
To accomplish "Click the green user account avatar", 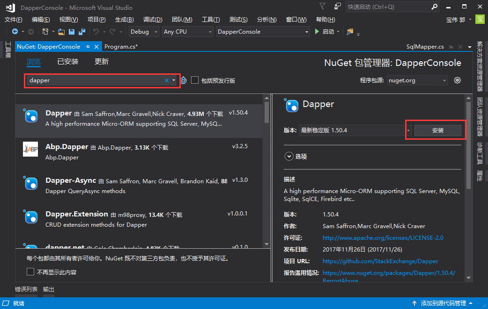I will (x=480, y=19).
